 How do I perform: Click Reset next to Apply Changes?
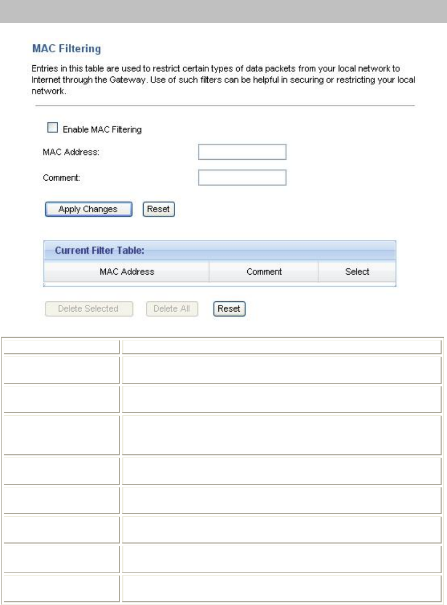click(x=159, y=209)
